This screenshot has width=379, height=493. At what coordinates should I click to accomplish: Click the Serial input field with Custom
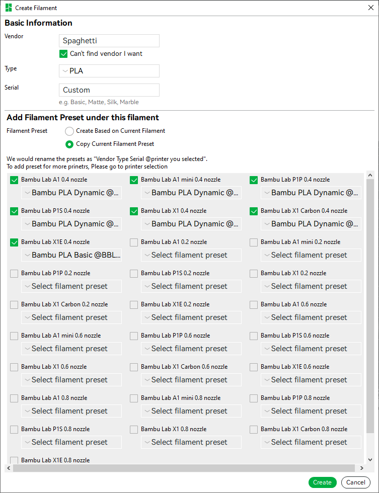pyautogui.click(x=109, y=90)
